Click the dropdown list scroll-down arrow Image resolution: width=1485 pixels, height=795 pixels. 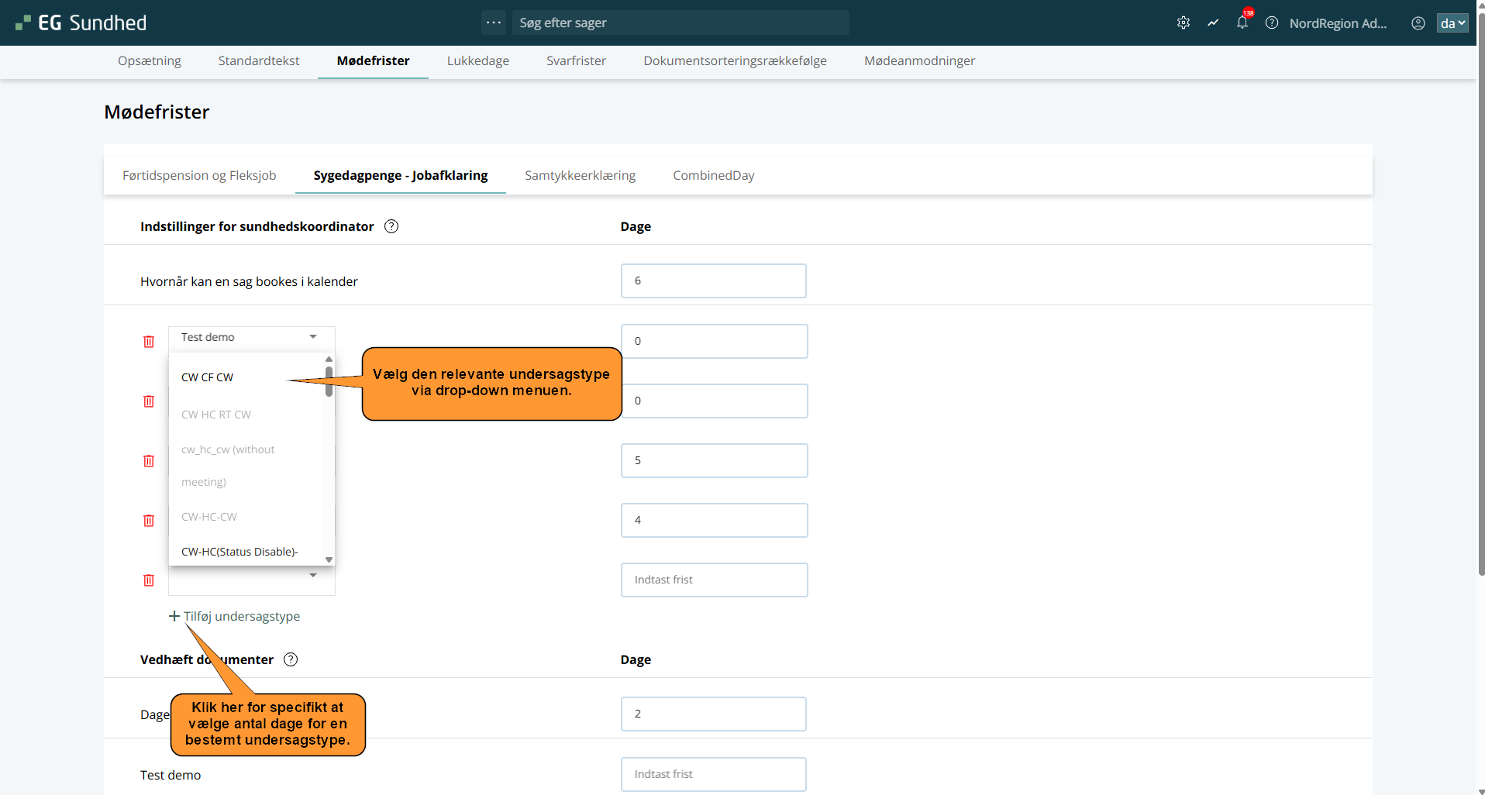pos(329,559)
